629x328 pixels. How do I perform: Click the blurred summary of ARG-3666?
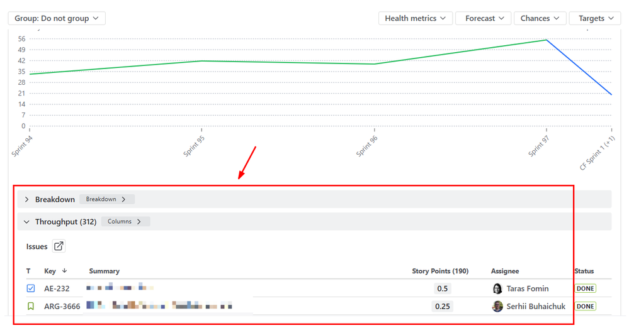coord(159,305)
